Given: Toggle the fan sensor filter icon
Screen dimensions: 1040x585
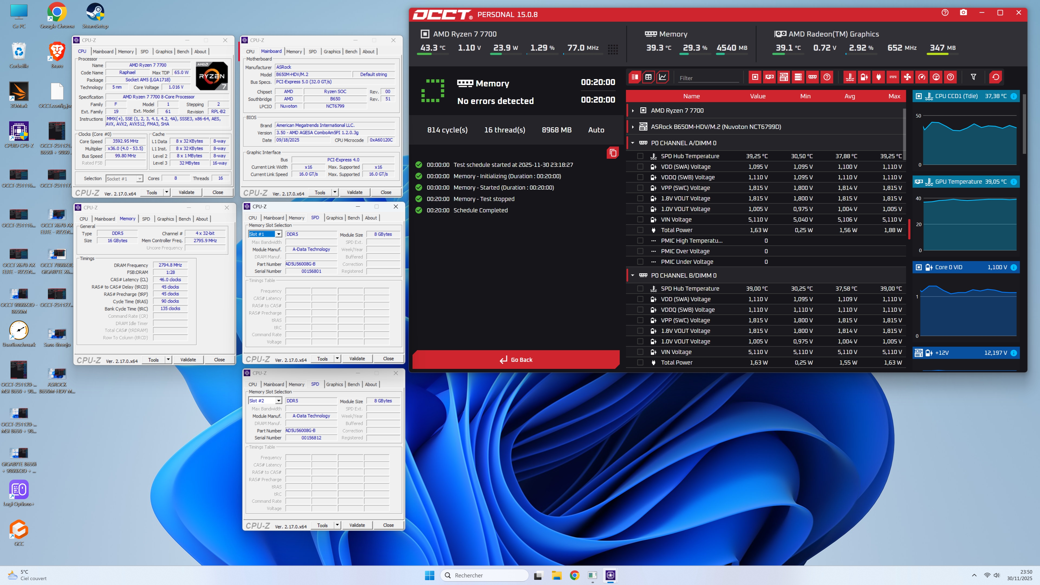Looking at the screenshot, I should click(907, 77).
